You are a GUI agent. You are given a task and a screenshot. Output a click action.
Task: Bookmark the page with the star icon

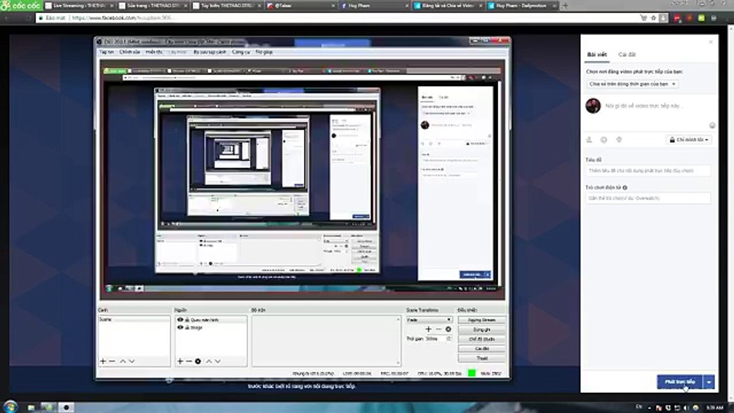coord(654,18)
